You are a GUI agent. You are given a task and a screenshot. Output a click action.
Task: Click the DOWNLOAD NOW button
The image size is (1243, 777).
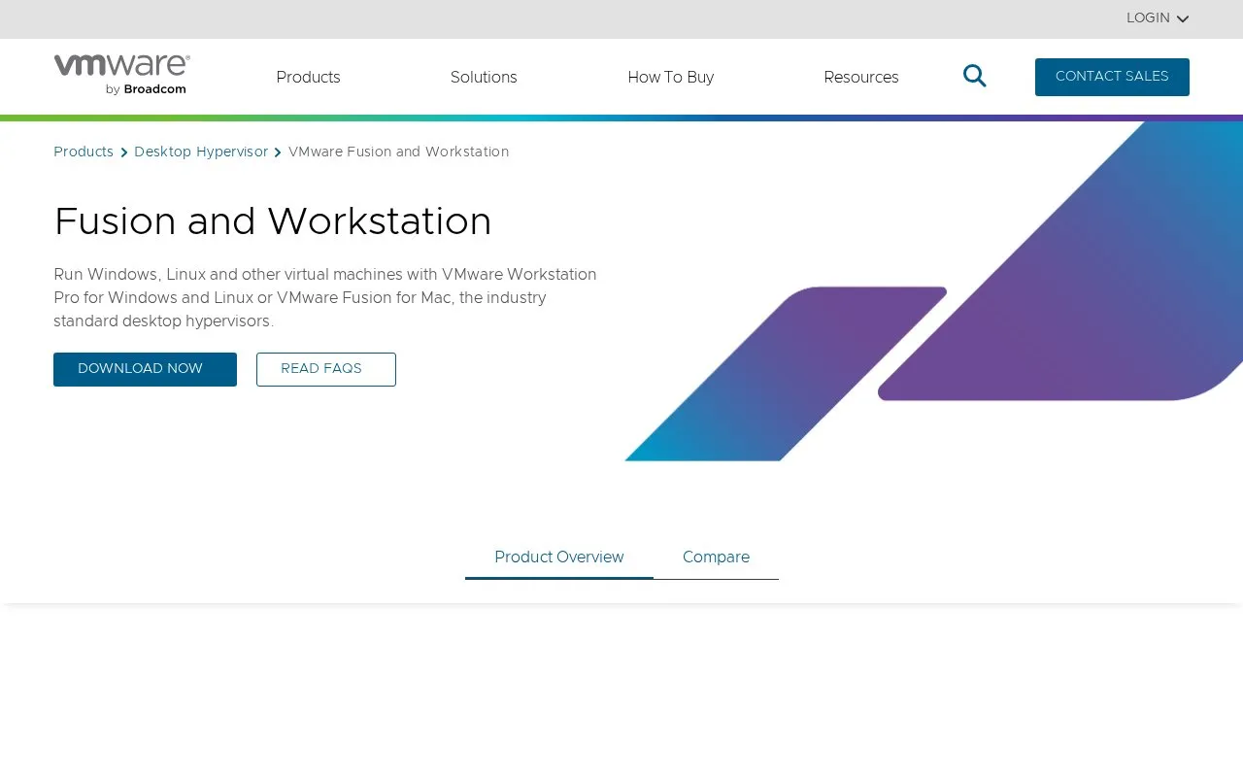click(x=145, y=369)
